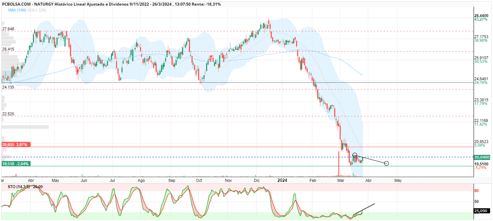
Task: Click the BOLL (20) indicator label
Action: 37,10
